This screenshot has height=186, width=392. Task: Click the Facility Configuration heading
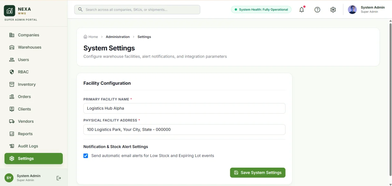point(107,83)
